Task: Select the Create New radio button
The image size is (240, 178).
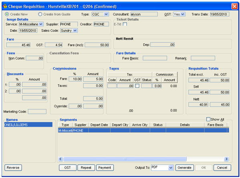Action: 7,14
